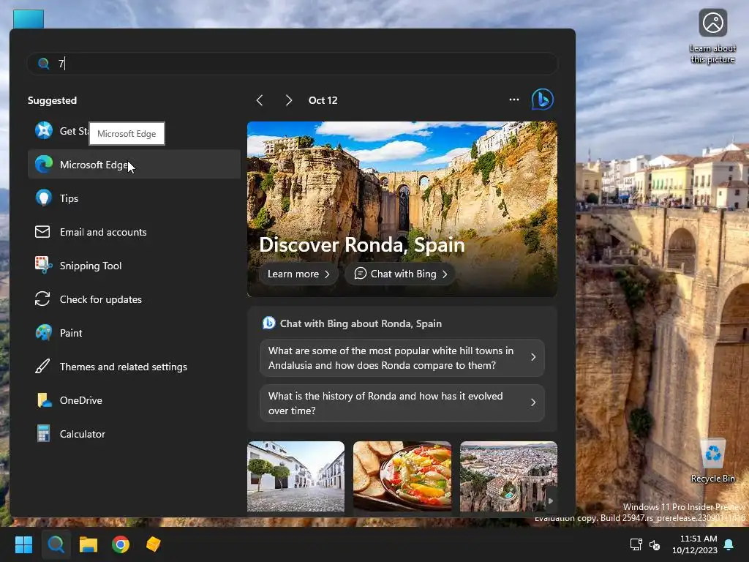The width and height of the screenshot is (749, 562).
Task: Click the video play arrow on the aerial thumbnail
Action: point(550,501)
